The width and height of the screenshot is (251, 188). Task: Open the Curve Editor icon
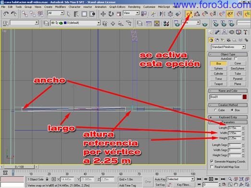tap(149, 24)
